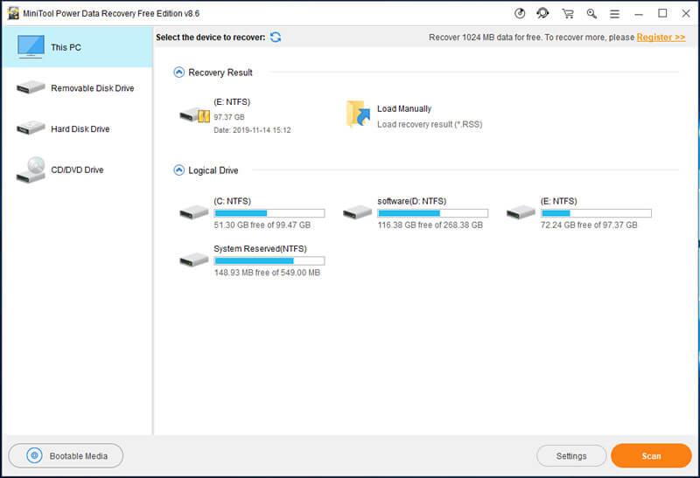Click the 'software(D: NTFS)' label
The width and height of the screenshot is (700, 478).
coord(411,201)
